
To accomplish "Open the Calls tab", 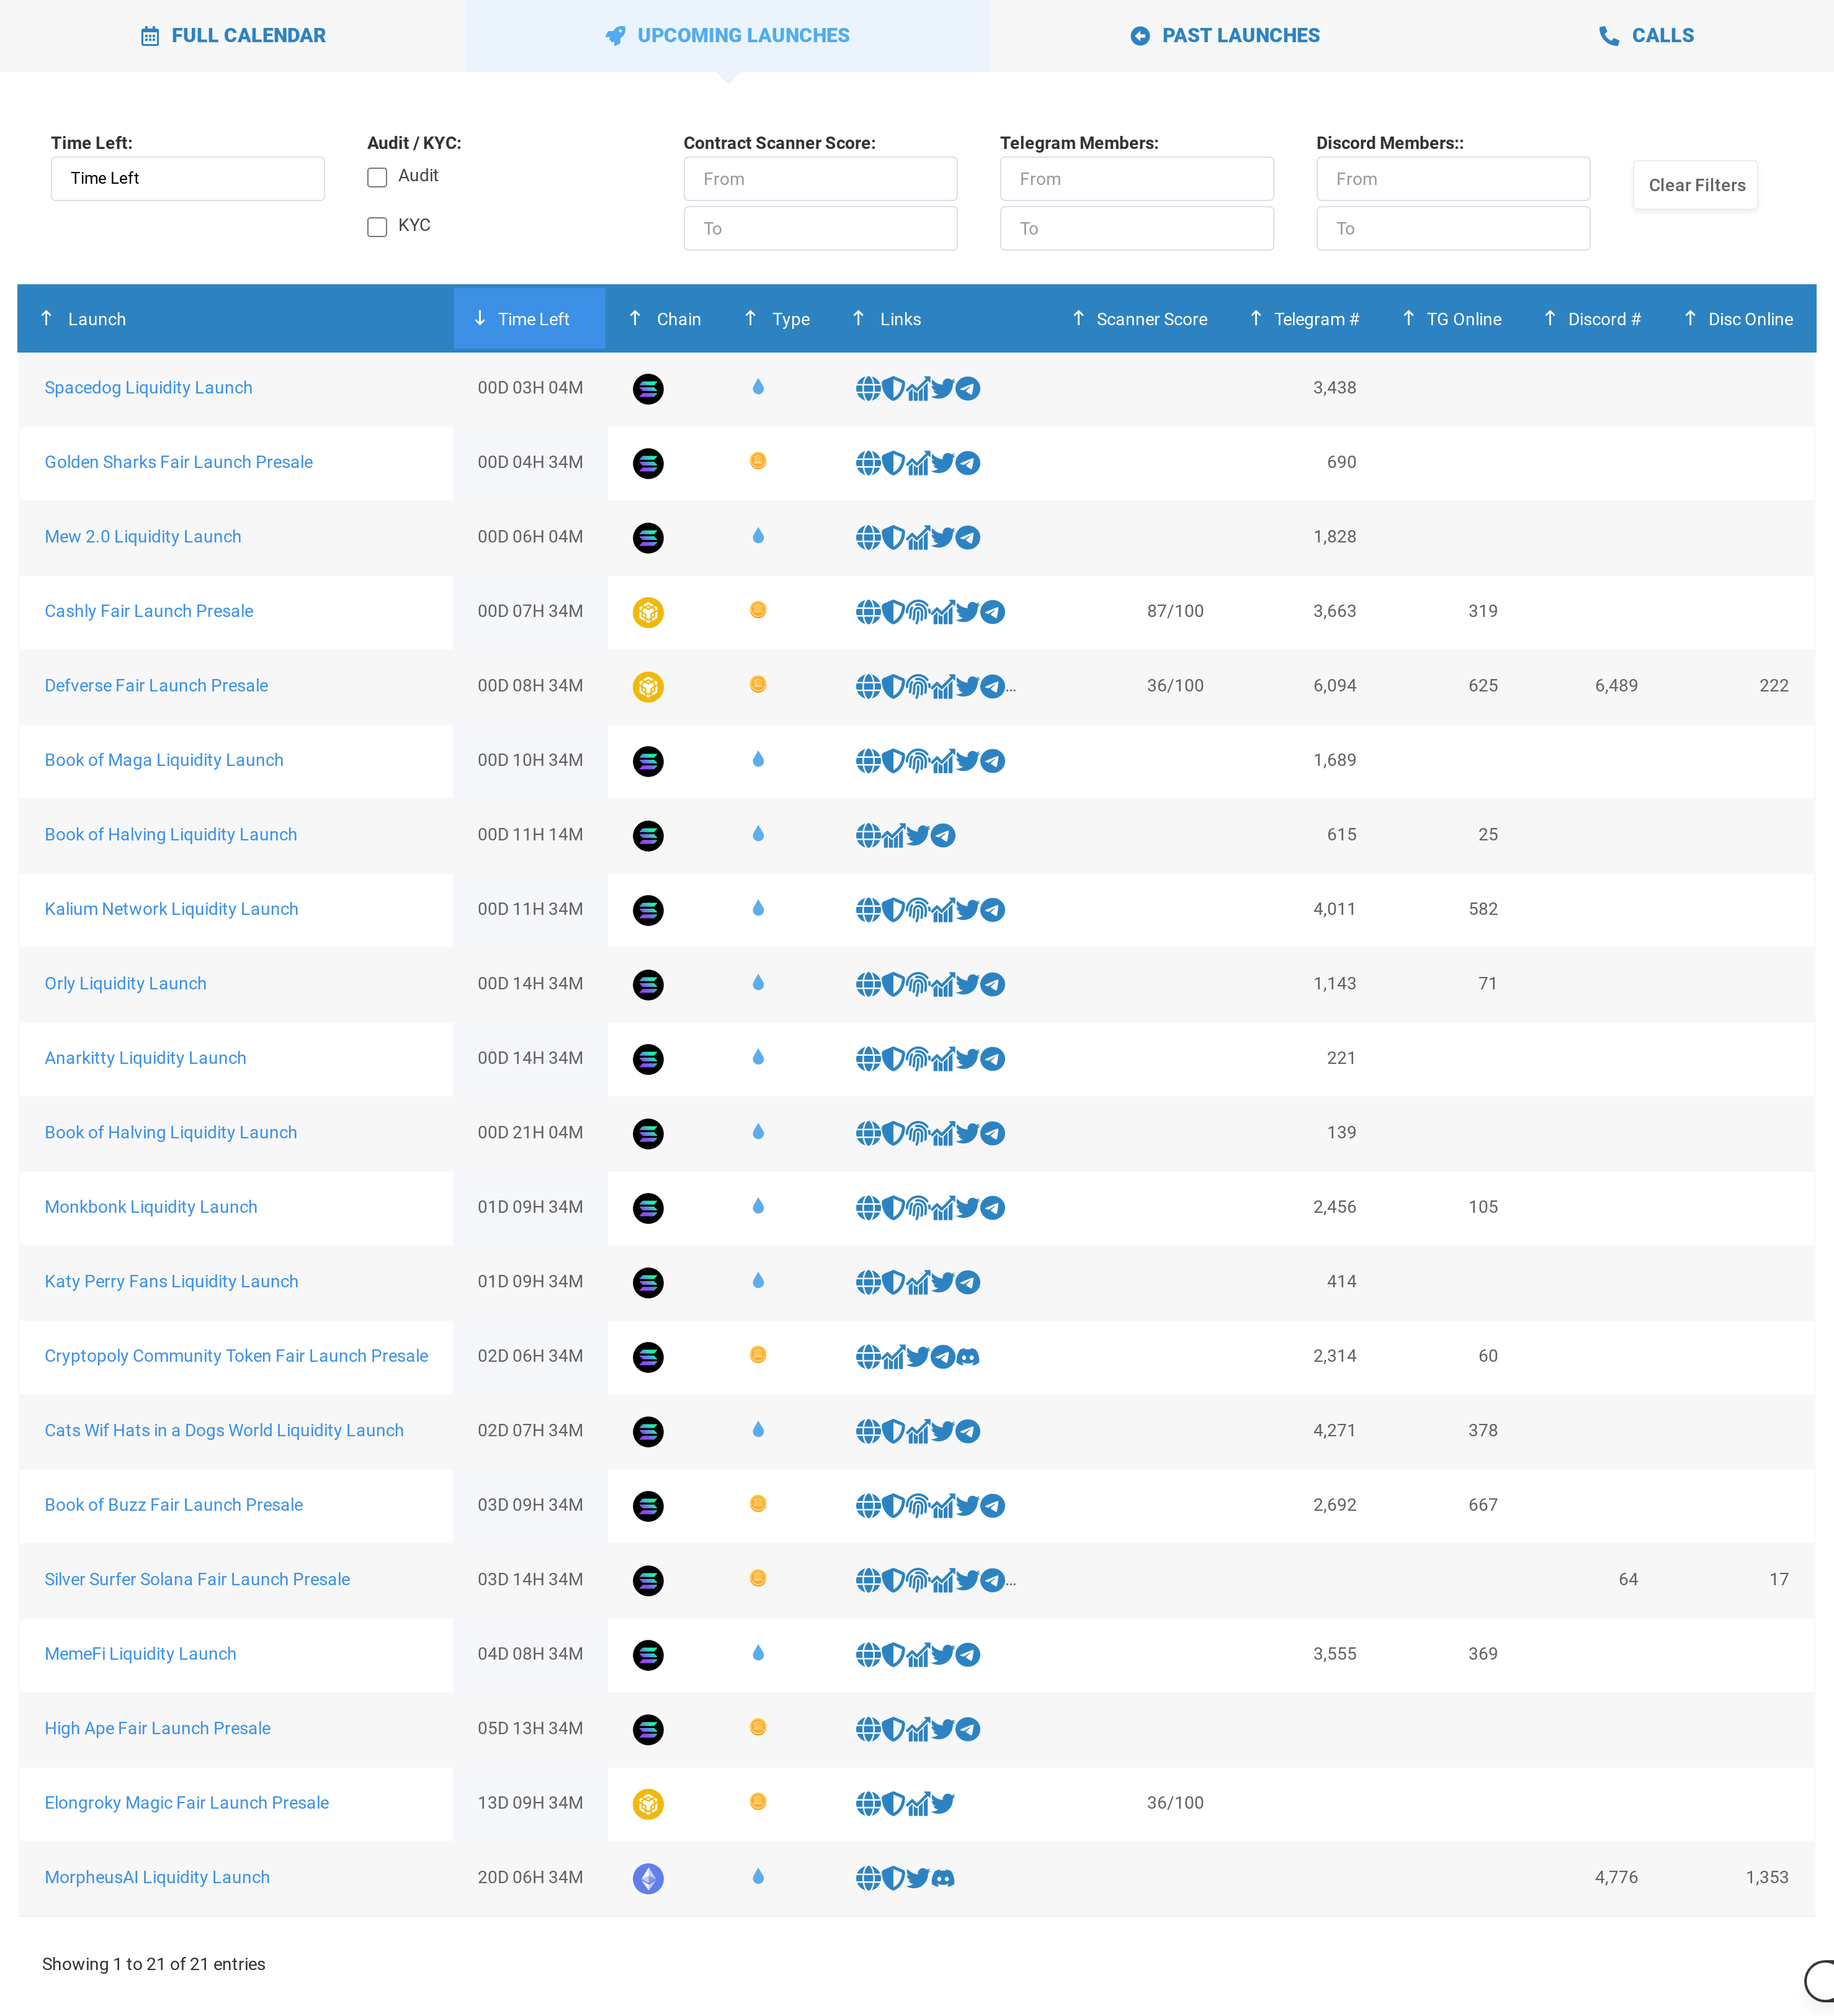I will tap(1646, 36).
